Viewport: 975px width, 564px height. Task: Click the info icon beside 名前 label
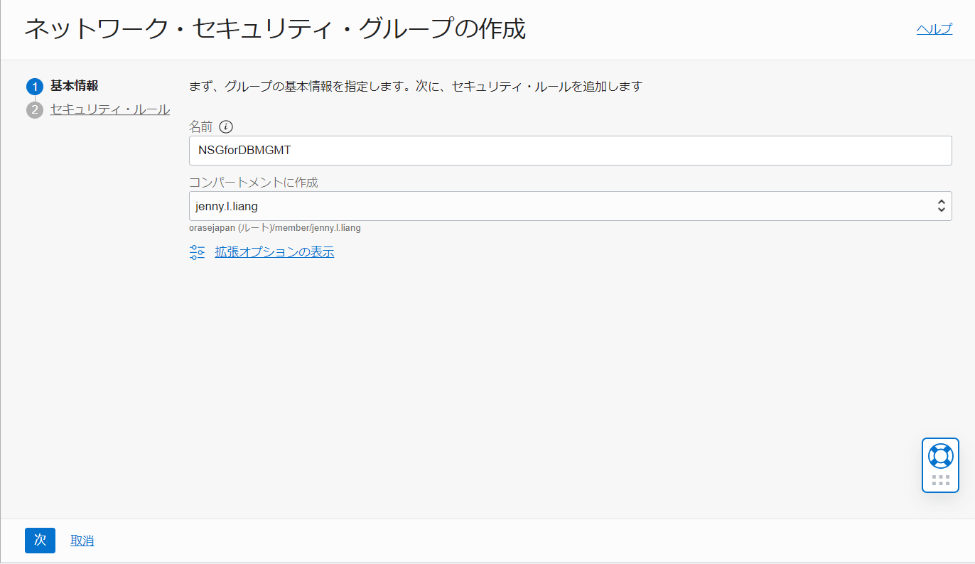point(226,127)
